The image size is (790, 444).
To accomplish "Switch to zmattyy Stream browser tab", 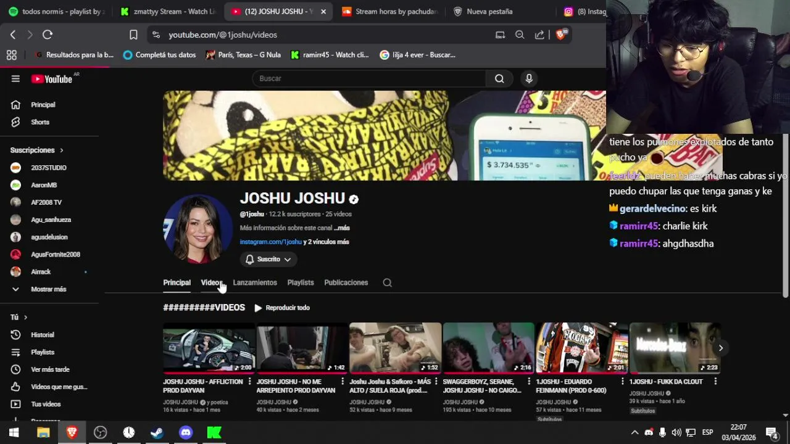I will (168, 11).
